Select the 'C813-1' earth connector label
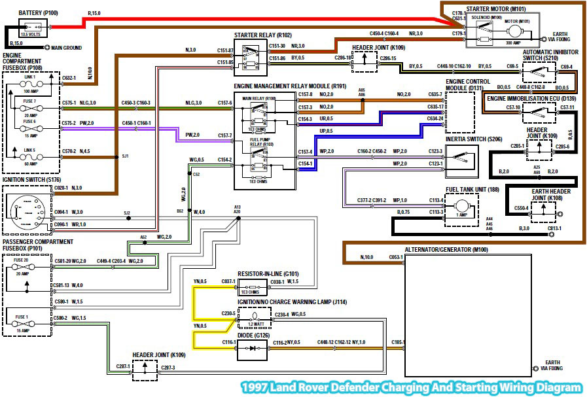This screenshot has height=397, width=587. click(x=554, y=228)
